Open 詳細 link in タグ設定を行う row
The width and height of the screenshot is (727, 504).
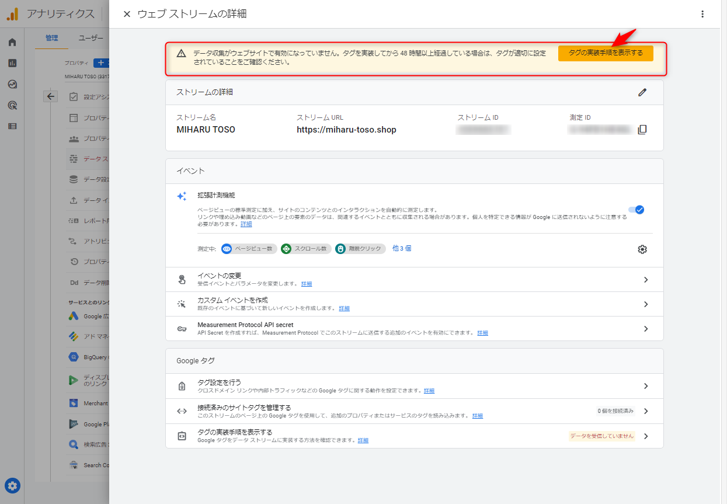pyautogui.click(x=429, y=391)
